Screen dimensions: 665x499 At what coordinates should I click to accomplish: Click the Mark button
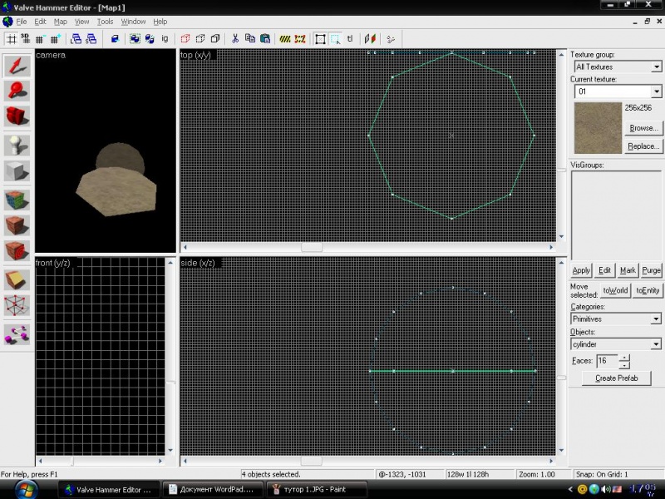point(628,270)
